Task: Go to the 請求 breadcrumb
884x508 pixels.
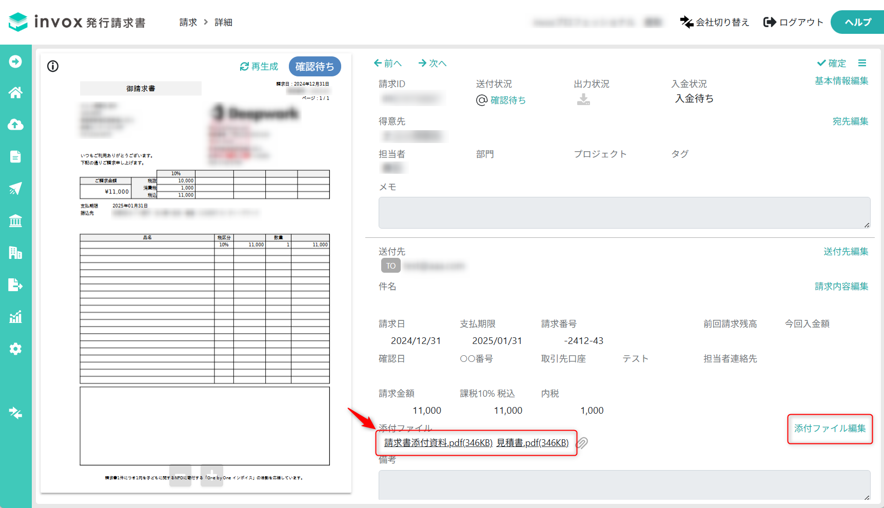Action: (188, 22)
